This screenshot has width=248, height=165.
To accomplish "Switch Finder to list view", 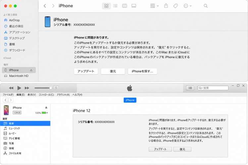I will 116,6.
